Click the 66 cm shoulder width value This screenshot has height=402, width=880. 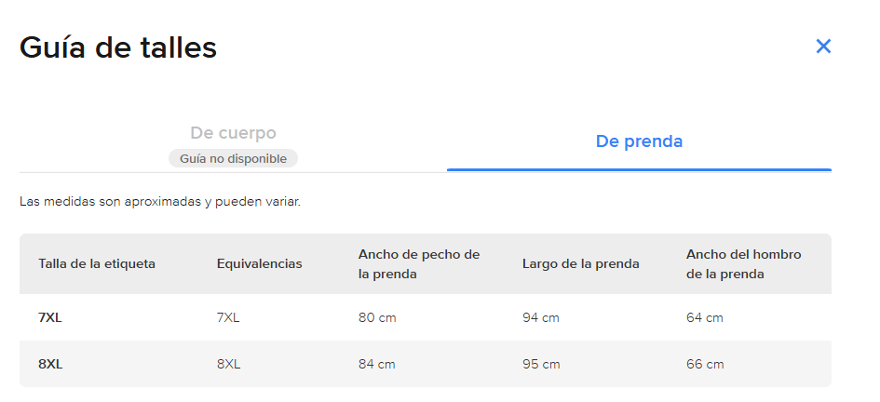pyautogui.click(x=705, y=364)
